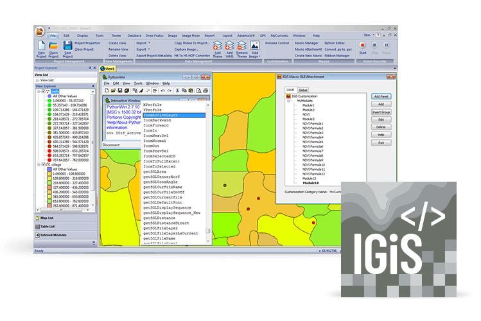
Task: Click the Open file icon in PythonWin toolbar
Action: [113, 91]
